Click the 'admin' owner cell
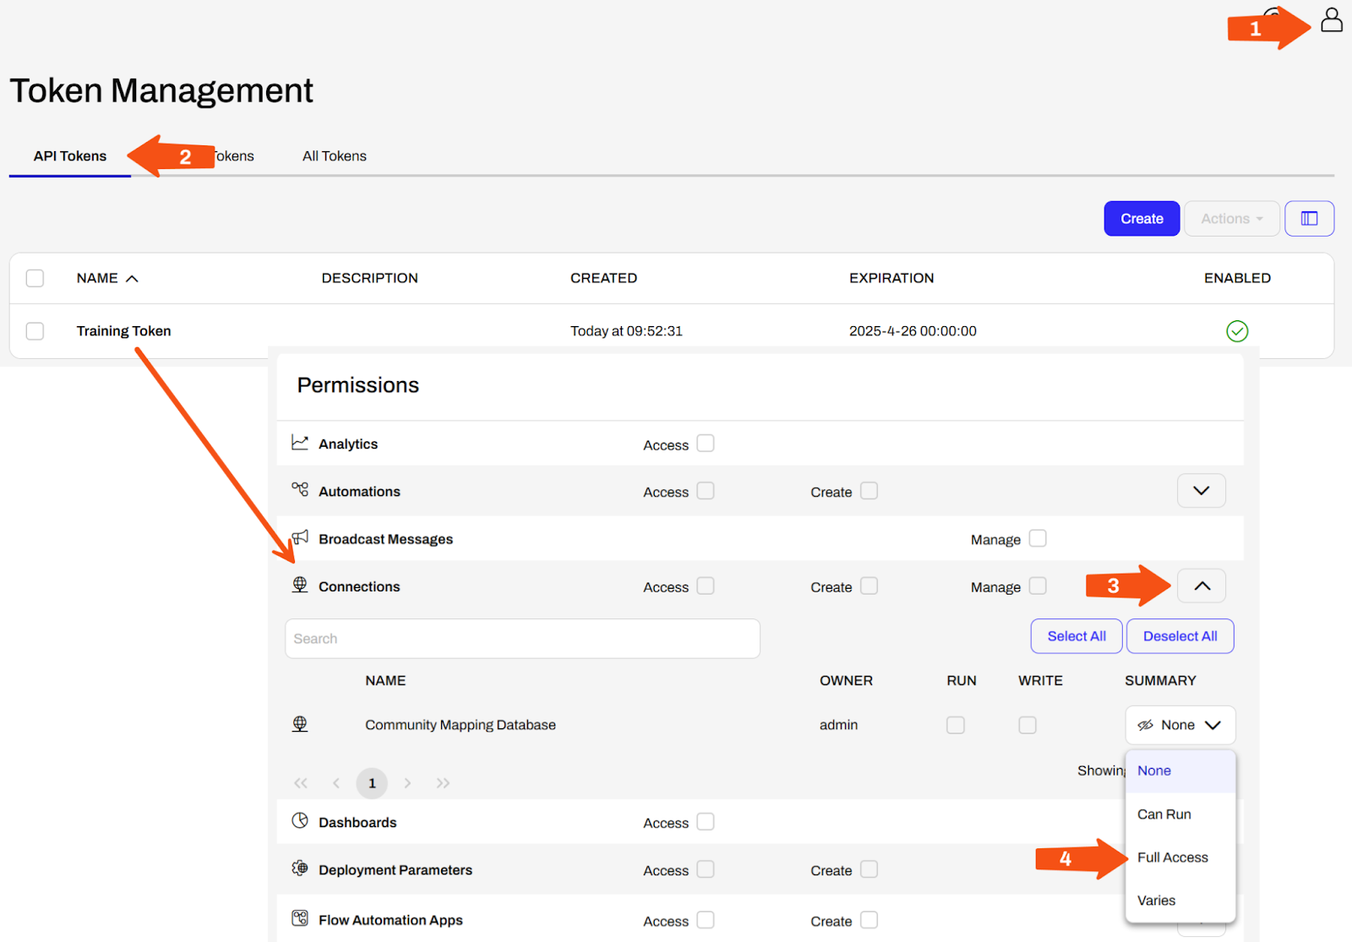Viewport: 1352px width, 942px height. 838,725
